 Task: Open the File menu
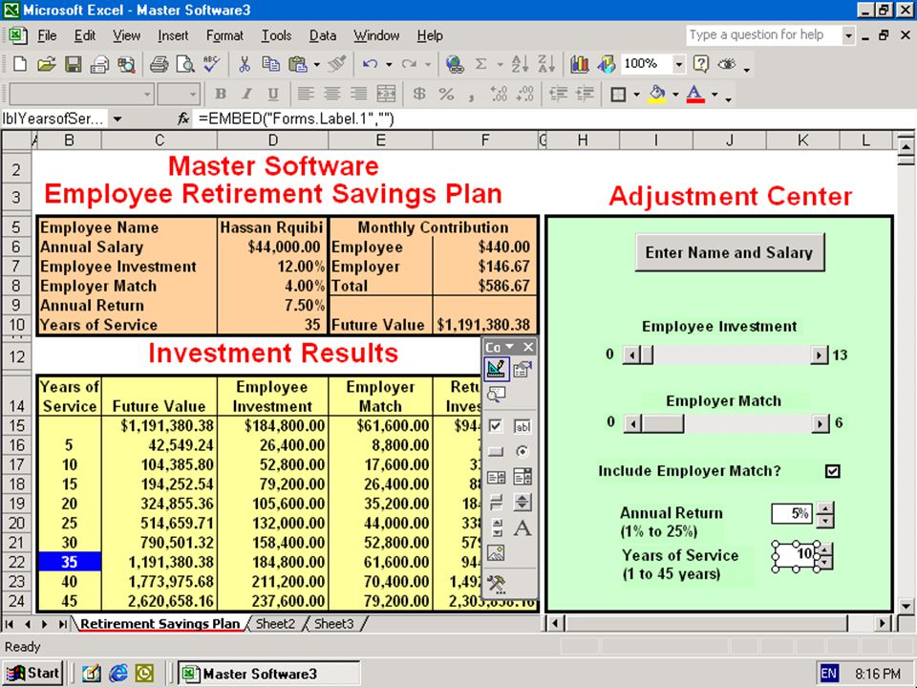pyautogui.click(x=47, y=35)
